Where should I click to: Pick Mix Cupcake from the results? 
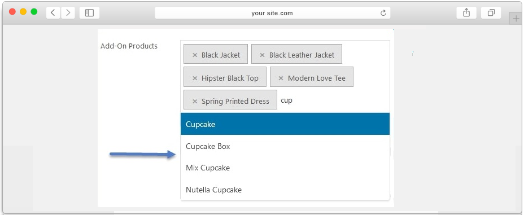click(x=285, y=168)
